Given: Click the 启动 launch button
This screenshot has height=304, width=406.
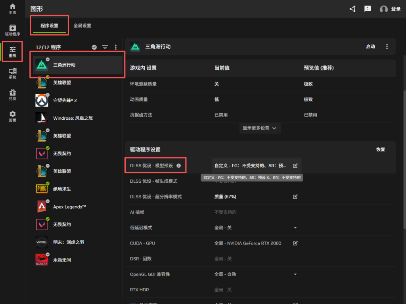Looking at the screenshot, I should 370,47.
